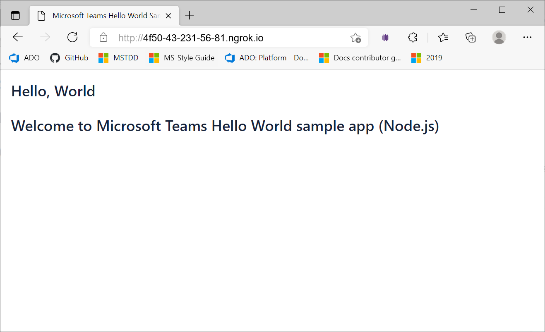Image resolution: width=545 pixels, height=332 pixels.
Task: Open the ADO bookmark
Action: (x=24, y=58)
